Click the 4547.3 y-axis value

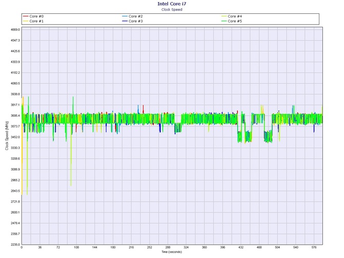click(x=15, y=41)
